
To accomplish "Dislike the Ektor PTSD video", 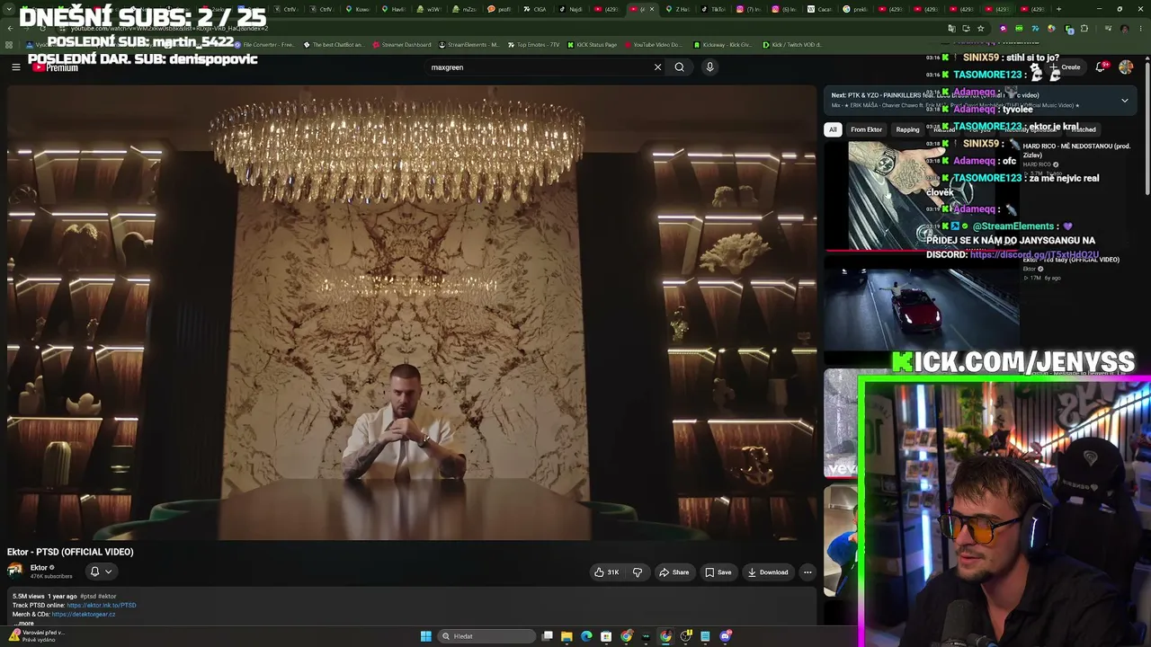I will coord(638,572).
